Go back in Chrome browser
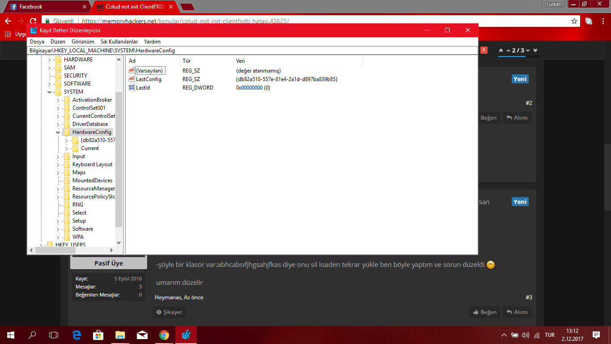 (8, 21)
